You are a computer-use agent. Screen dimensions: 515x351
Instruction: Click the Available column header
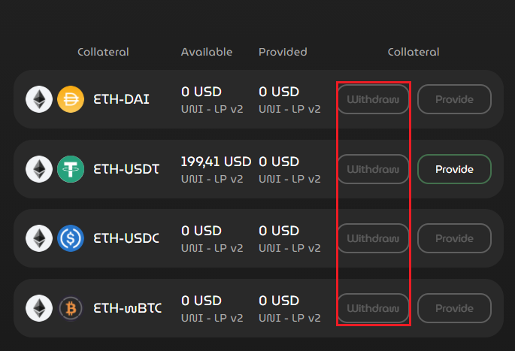(x=207, y=52)
